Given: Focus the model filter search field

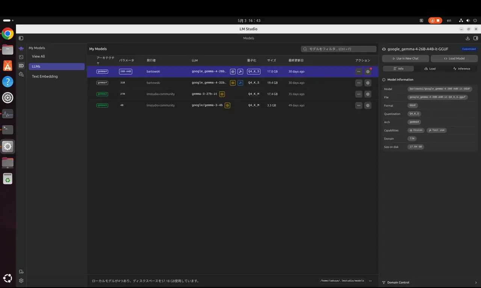Looking at the screenshot, I should (339, 49).
